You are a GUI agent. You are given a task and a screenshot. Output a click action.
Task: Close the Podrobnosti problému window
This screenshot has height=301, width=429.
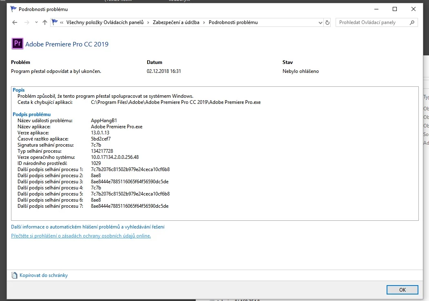pyautogui.click(x=414, y=9)
